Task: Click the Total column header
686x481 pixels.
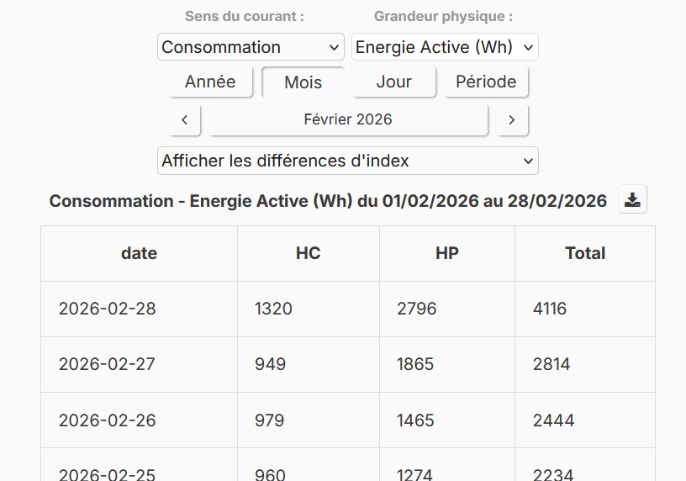Action: point(585,253)
